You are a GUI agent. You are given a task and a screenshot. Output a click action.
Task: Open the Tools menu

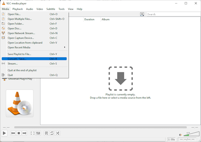(62, 9)
